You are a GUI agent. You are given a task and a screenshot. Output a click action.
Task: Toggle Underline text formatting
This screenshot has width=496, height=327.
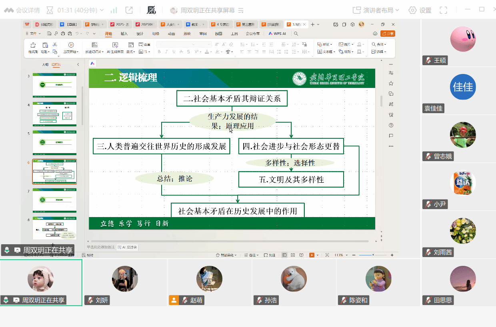point(174,52)
